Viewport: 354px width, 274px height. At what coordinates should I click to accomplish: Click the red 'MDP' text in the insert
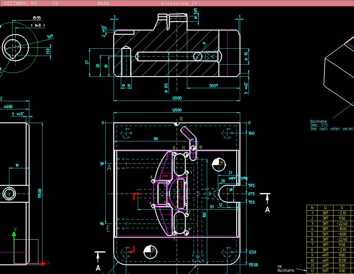pyautogui.click(x=165, y=176)
